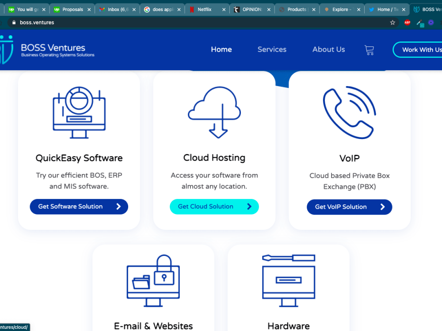Screen dimensions: 442x331
Task: Switch to the Home / Twitter tab
Action: 387,10
